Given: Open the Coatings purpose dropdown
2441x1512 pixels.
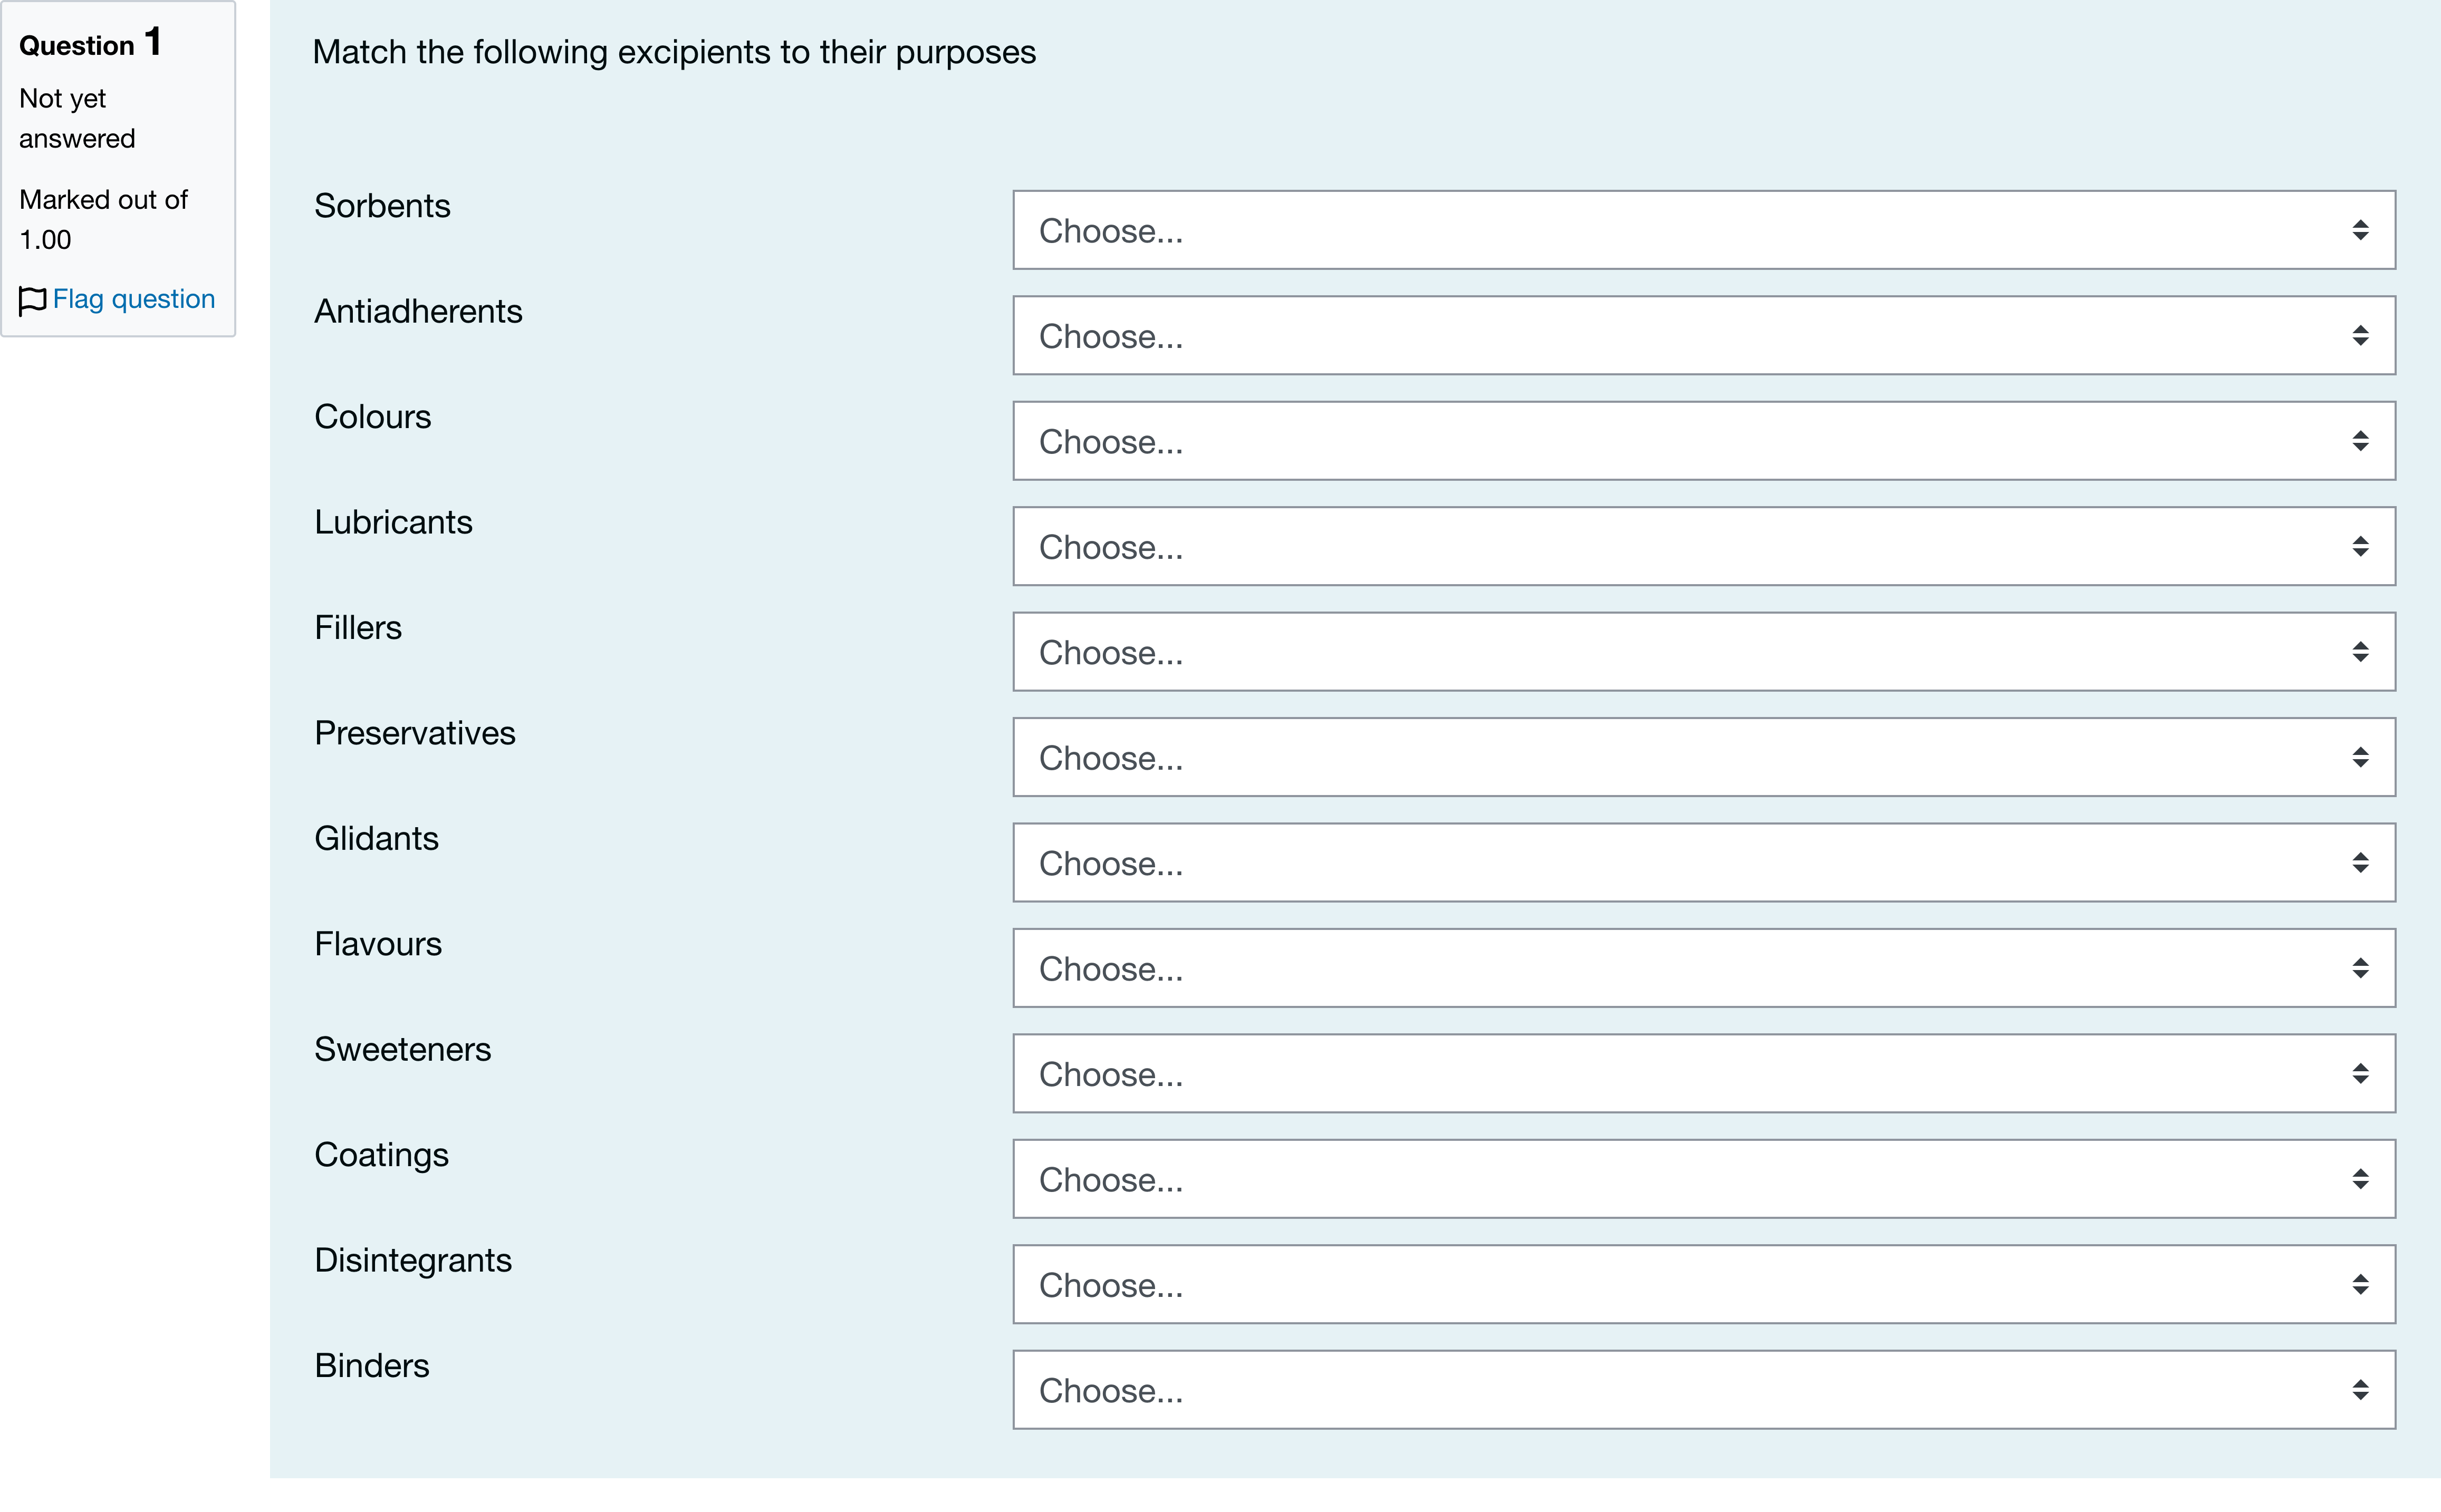Looking at the screenshot, I should 1704,1179.
